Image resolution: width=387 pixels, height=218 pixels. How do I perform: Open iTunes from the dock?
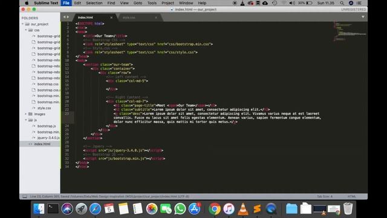coord(229,209)
